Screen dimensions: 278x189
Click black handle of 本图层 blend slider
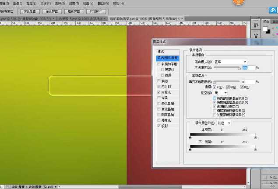click(x=190, y=137)
